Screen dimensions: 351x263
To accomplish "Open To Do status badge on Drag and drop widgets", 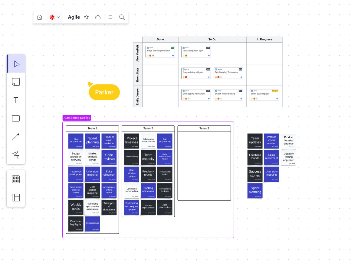I will [208, 69].
